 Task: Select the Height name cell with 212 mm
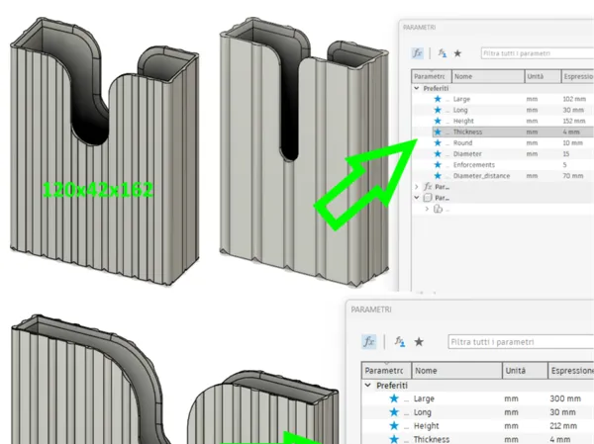coord(426,425)
